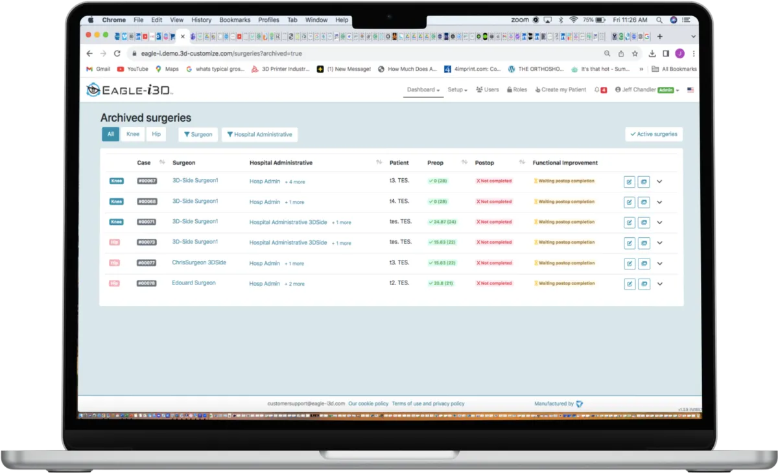Open the Jeff Chandler account dropdown

(x=647, y=90)
